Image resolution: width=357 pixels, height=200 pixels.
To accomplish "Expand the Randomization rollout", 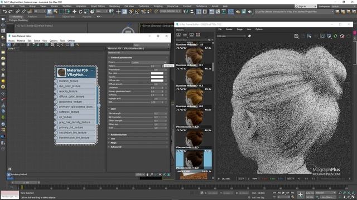I will click(138, 134).
